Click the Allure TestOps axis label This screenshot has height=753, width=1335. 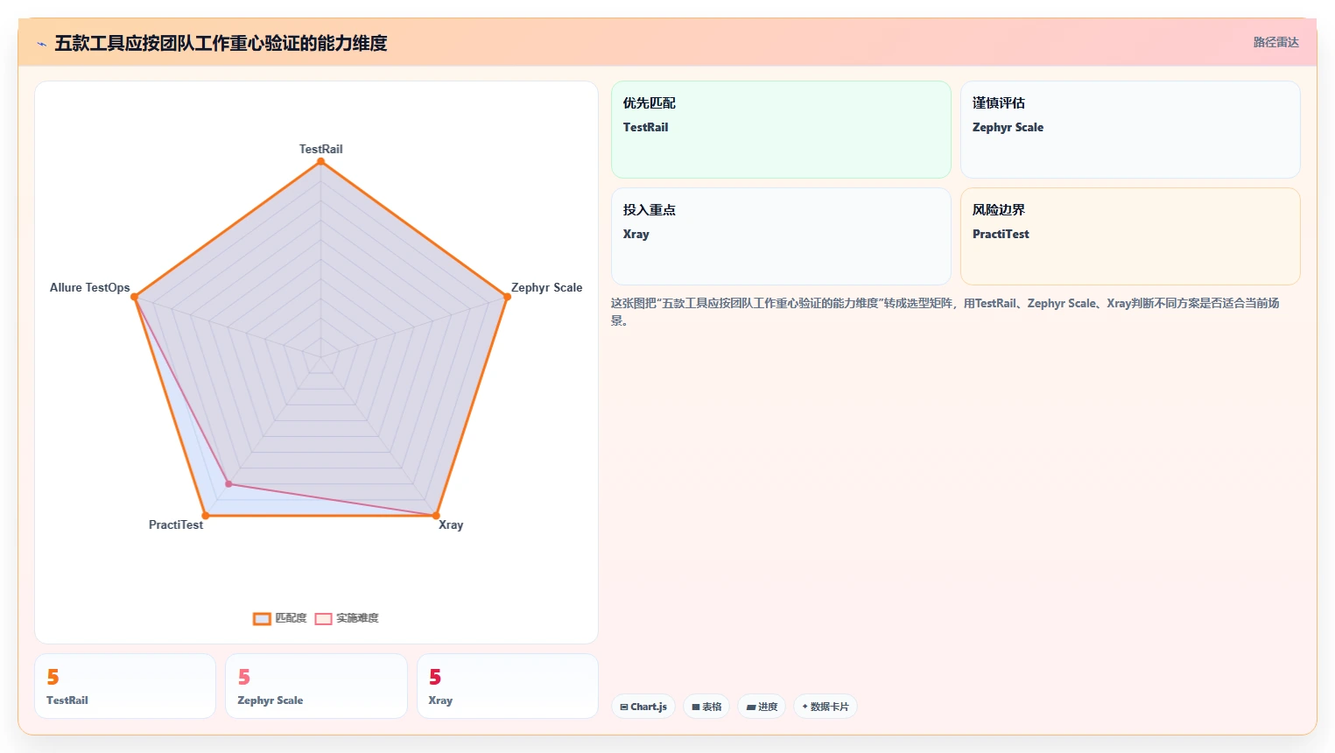[89, 287]
